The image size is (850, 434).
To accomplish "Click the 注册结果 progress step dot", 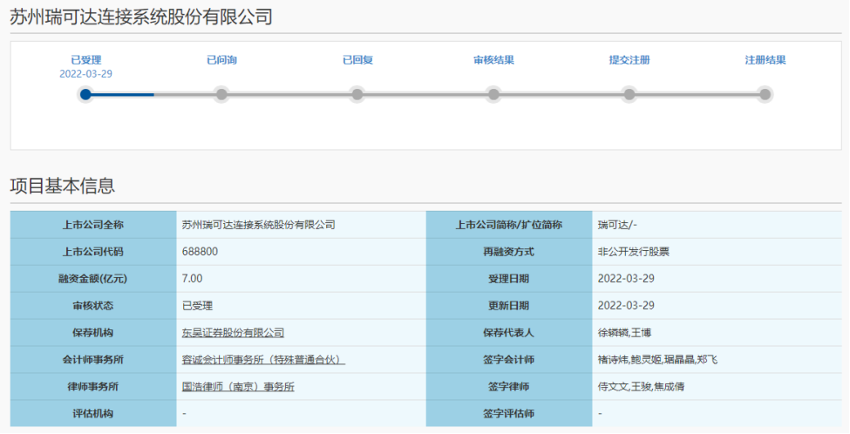I will pyautogui.click(x=765, y=94).
